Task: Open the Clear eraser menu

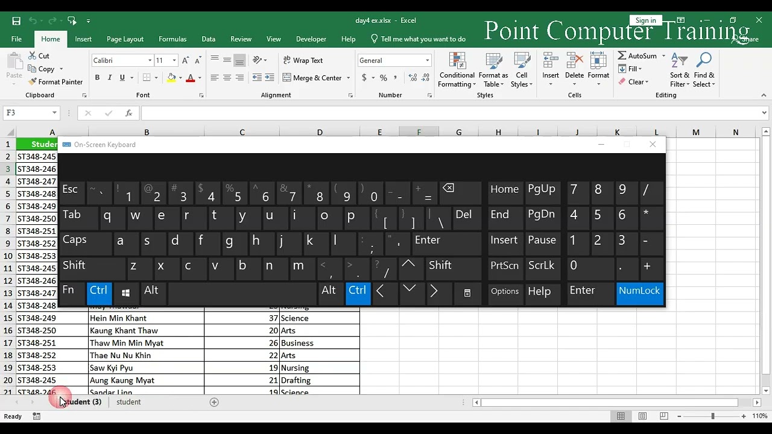Action: 633,82
